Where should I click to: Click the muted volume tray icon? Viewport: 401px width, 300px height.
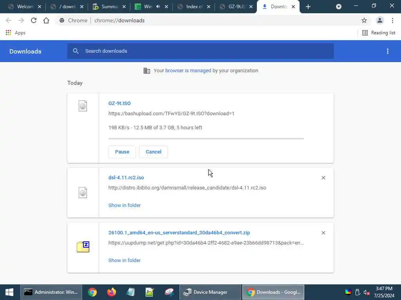coord(367,292)
